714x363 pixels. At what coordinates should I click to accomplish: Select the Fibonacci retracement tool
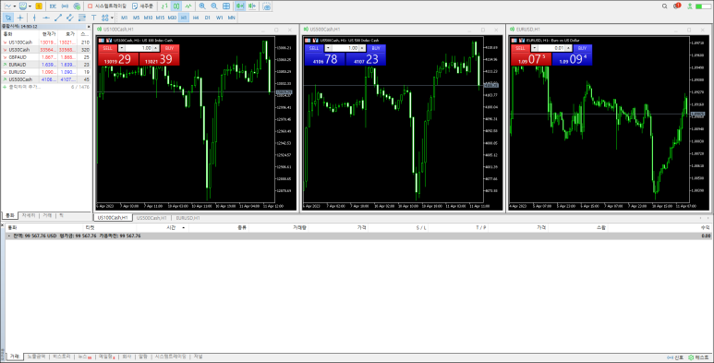[x=82, y=18]
